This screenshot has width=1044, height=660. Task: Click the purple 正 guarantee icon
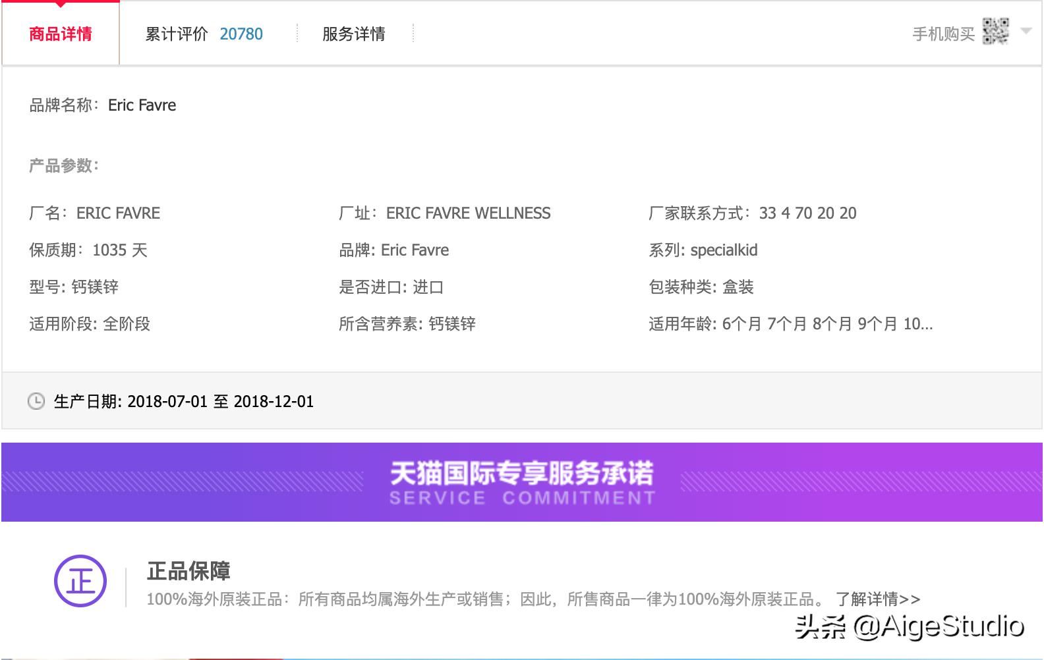tap(80, 581)
